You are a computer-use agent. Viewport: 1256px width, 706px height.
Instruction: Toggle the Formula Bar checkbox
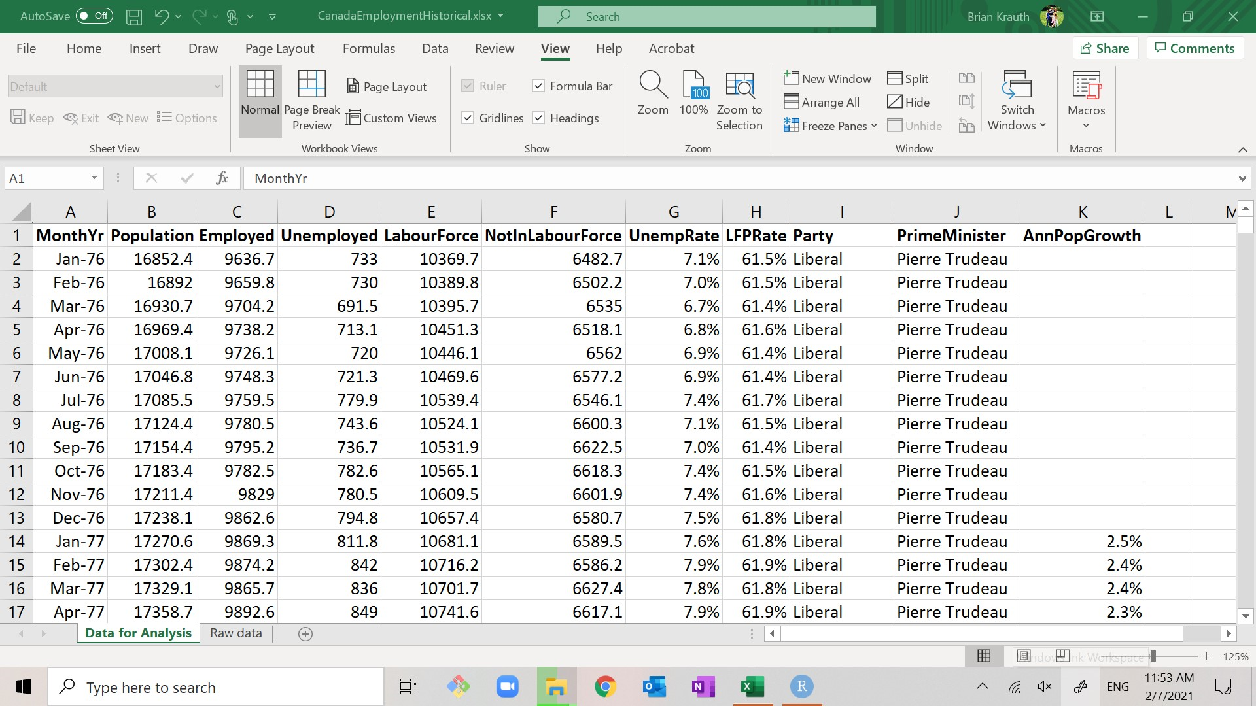click(x=540, y=84)
